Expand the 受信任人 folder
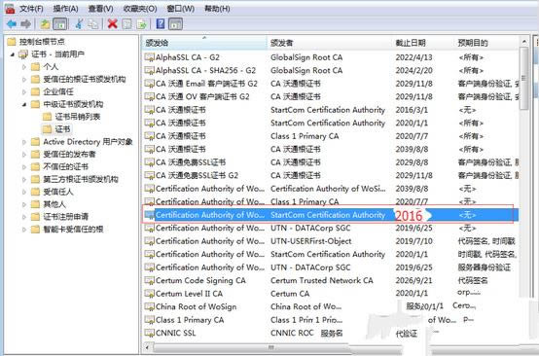Image resolution: width=539 pixels, height=356 pixels. (x=24, y=192)
